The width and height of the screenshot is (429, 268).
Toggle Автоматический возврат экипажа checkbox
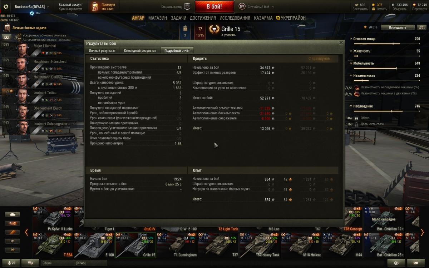tap(20, 40)
